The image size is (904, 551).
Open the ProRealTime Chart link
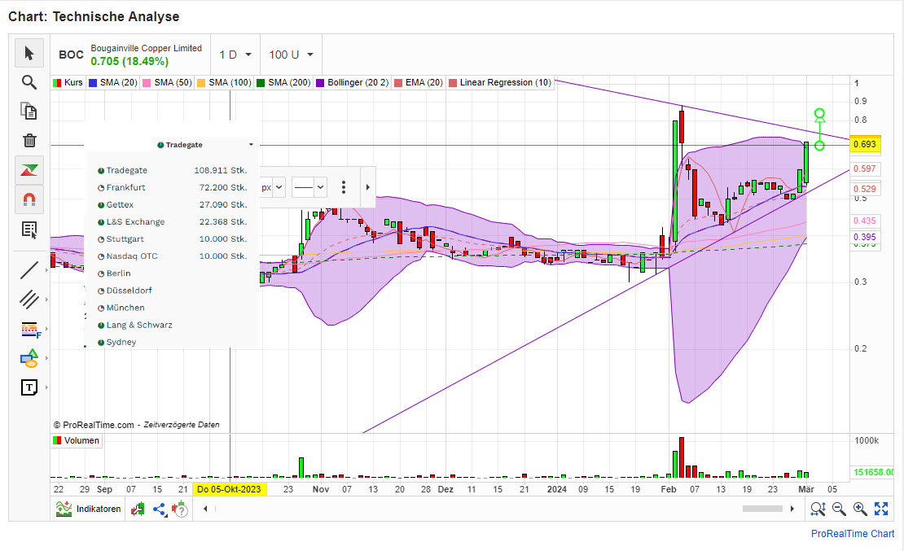coord(853,534)
